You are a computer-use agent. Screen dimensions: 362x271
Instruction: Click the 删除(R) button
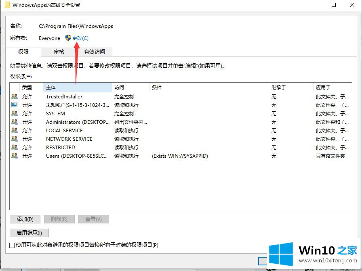[x=59, y=219]
